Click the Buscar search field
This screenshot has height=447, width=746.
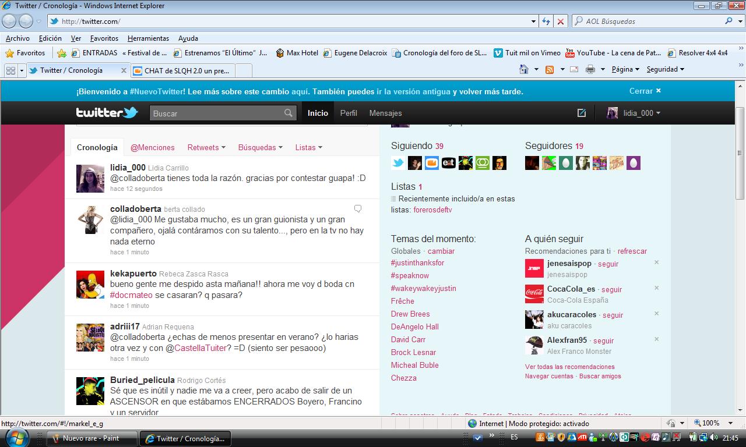pos(217,113)
